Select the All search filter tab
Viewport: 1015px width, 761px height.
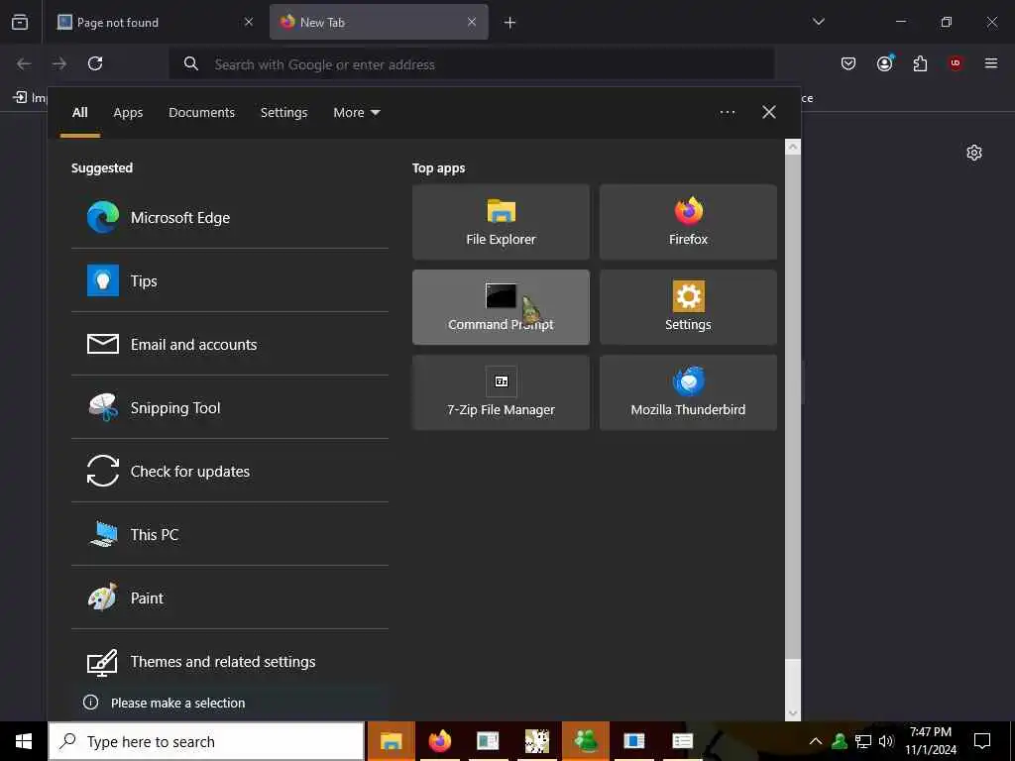80,113
